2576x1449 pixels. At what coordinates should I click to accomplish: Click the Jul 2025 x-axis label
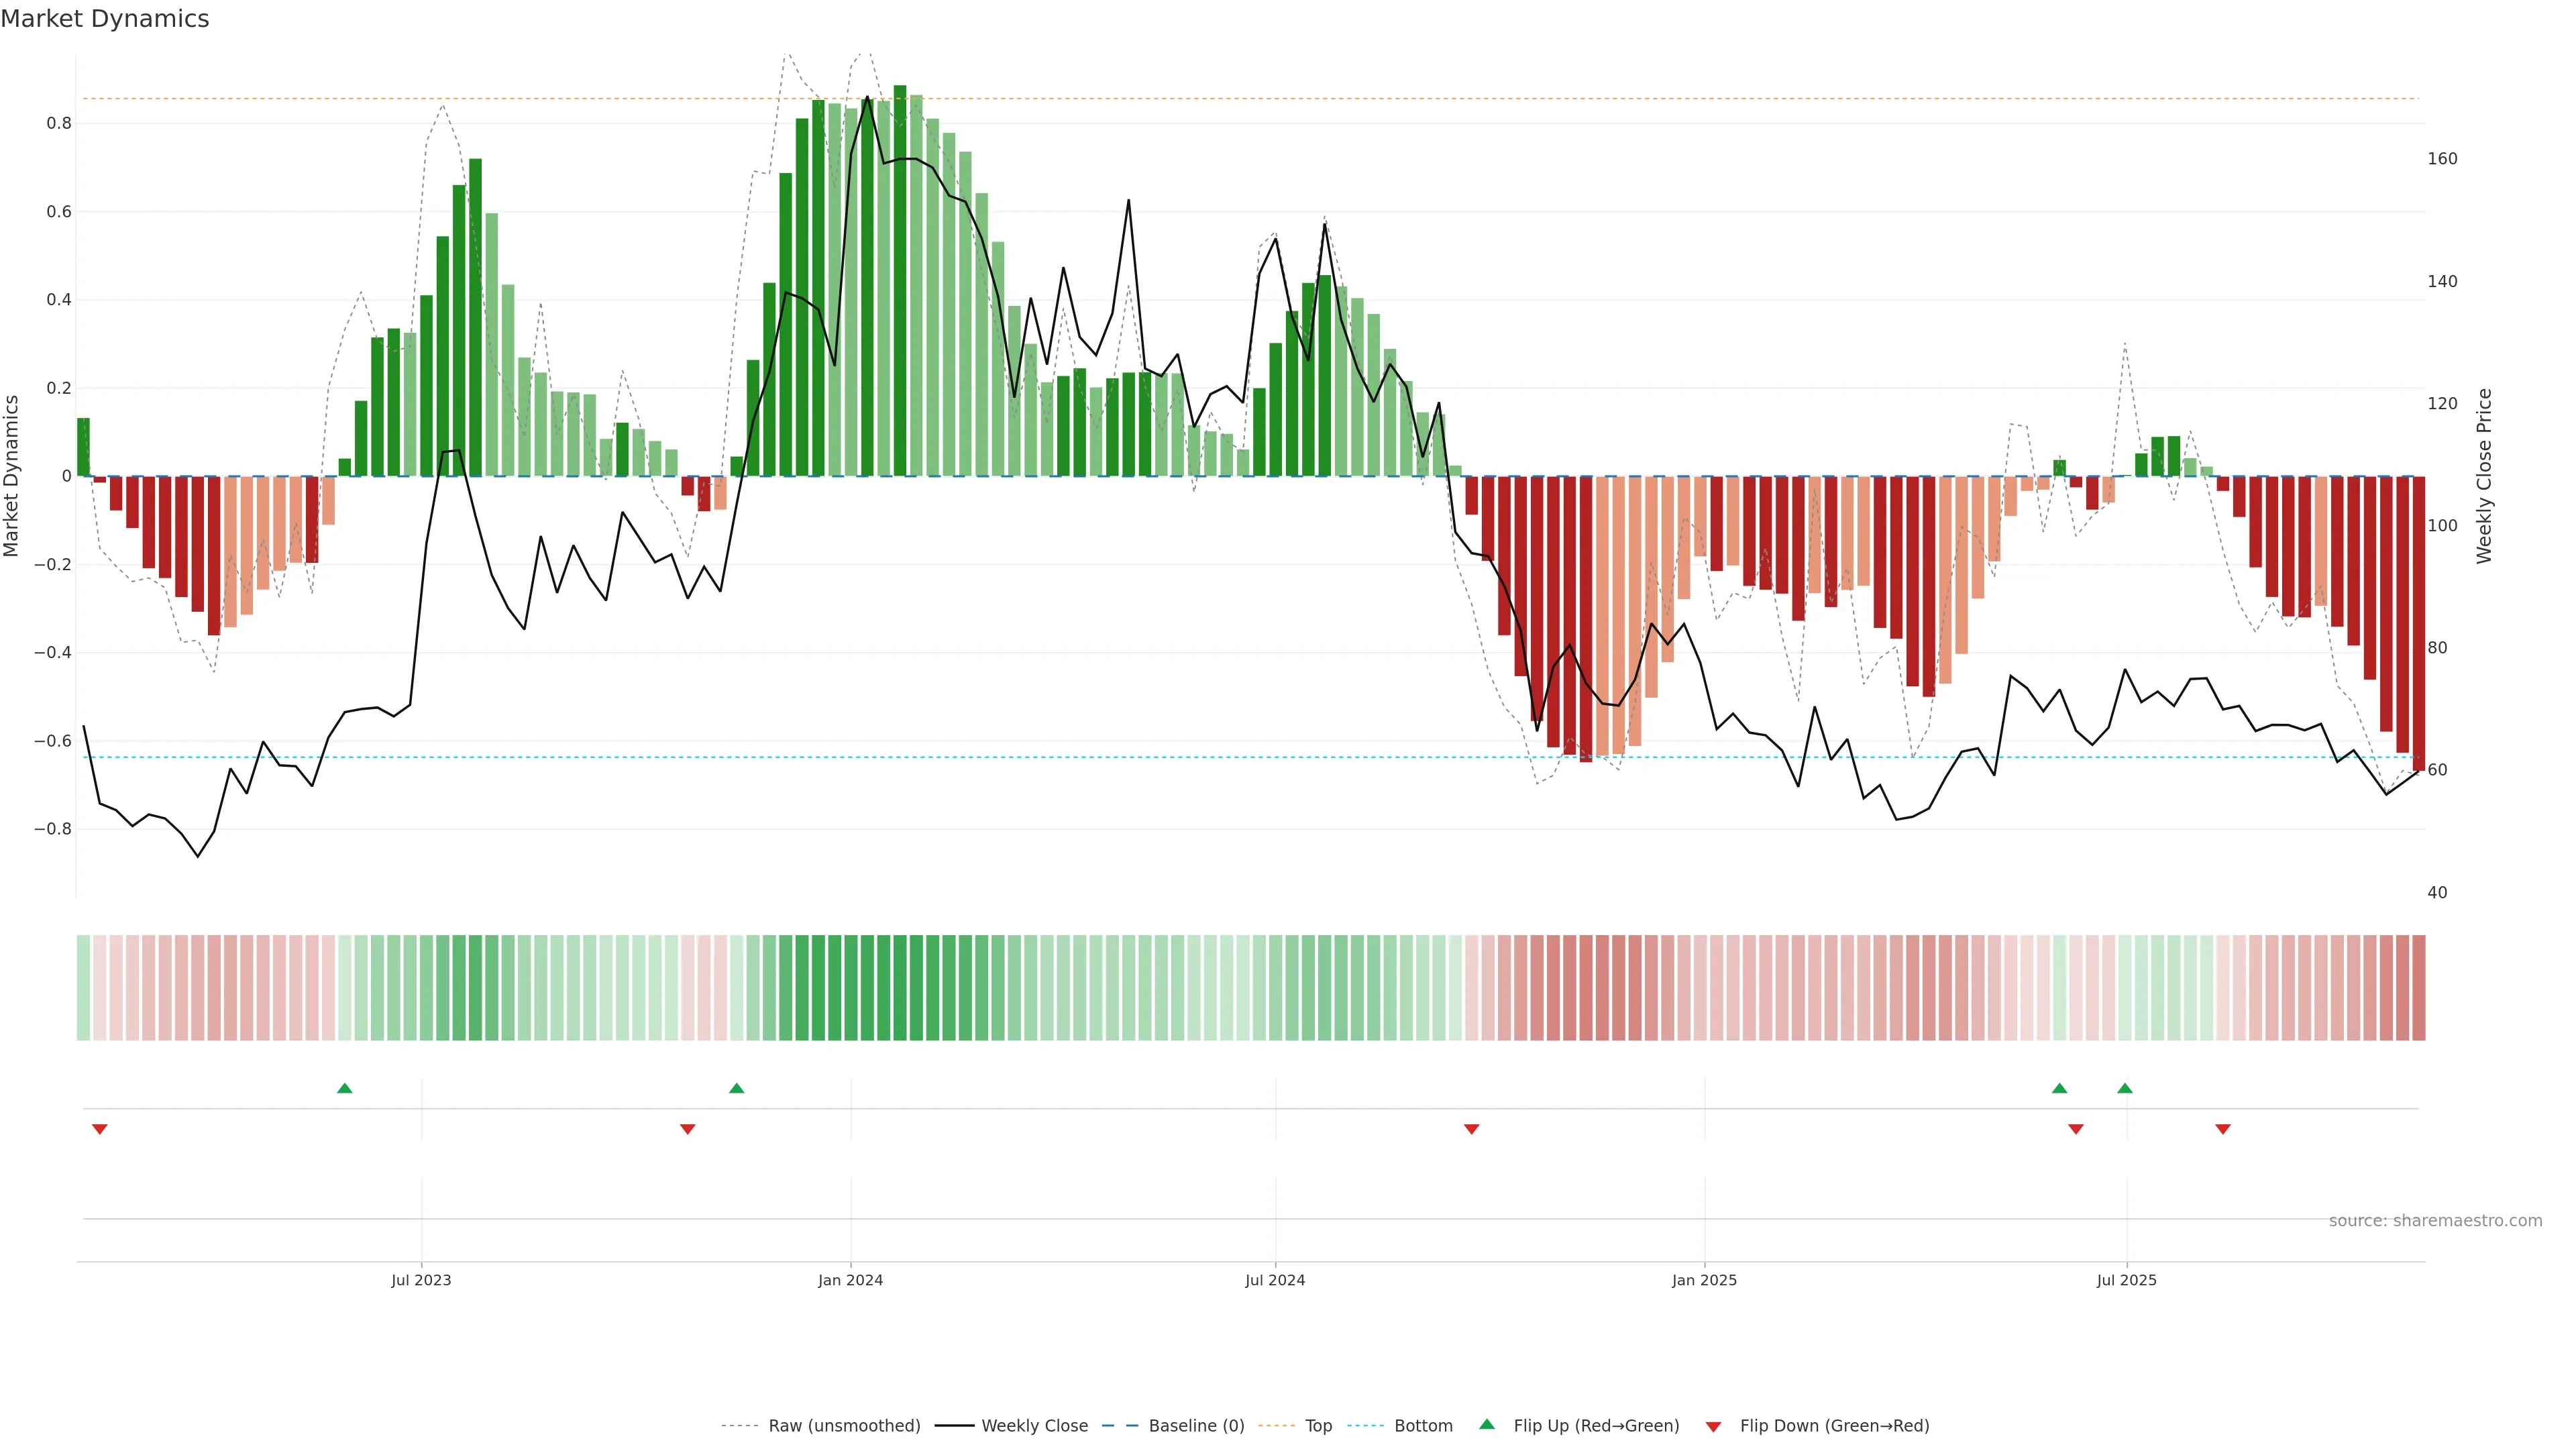[x=2126, y=1280]
